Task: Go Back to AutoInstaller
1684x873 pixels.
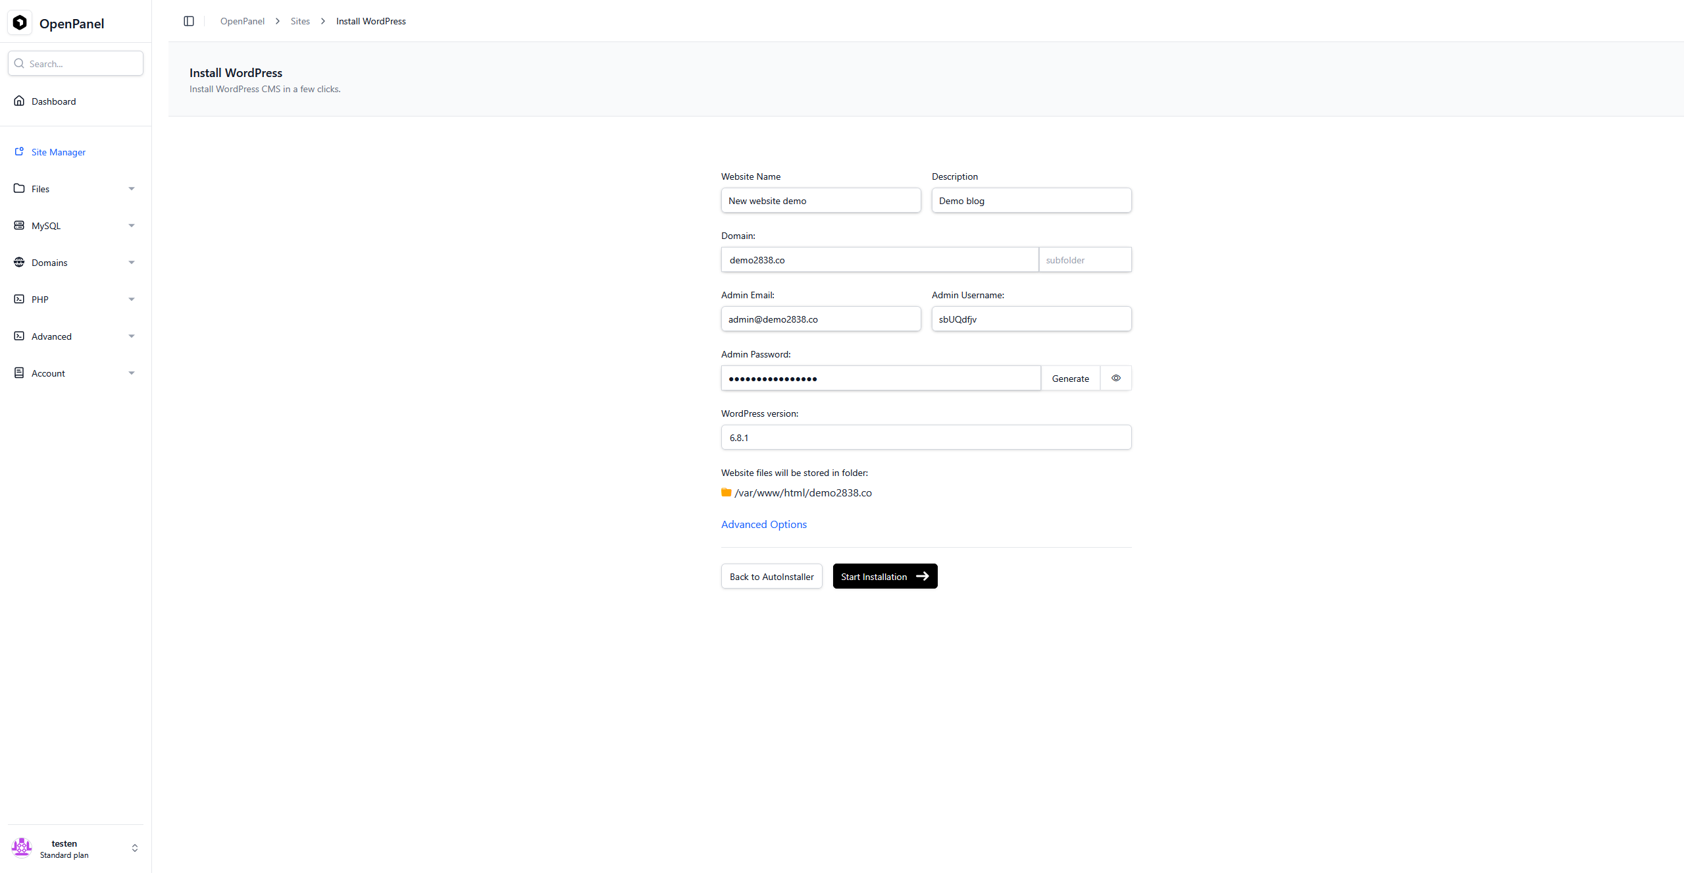Action: tap(772, 576)
